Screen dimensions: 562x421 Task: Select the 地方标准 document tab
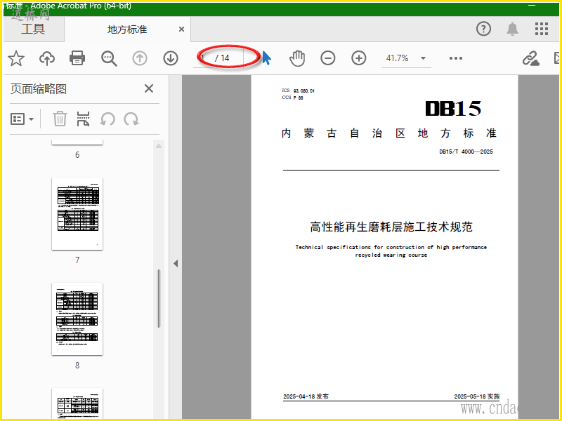pyautogui.click(x=127, y=29)
